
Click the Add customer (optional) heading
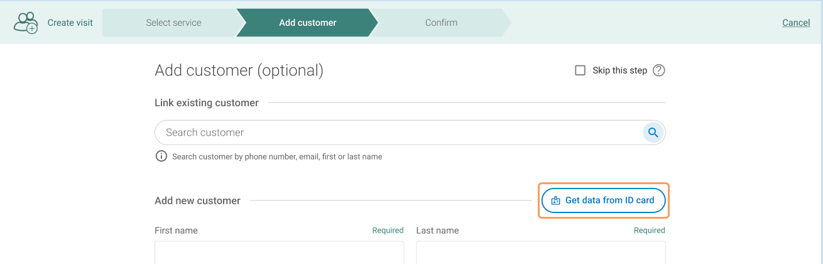point(239,70)
